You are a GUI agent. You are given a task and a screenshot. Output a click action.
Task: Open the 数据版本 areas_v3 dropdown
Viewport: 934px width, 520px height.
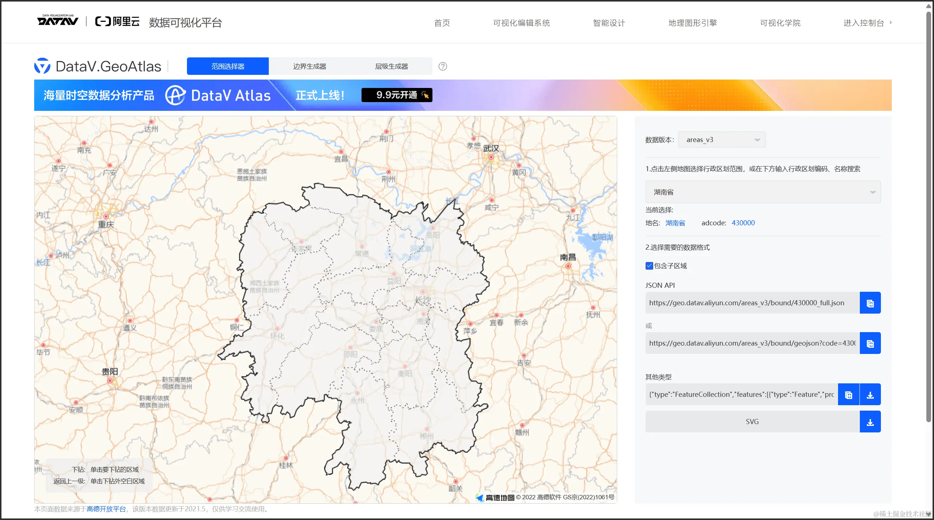(x=722, y=140)
